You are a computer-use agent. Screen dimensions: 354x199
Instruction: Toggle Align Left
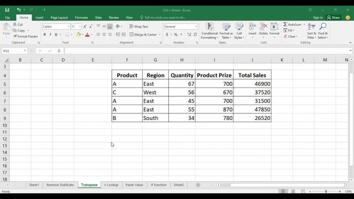pyautogui.click(x=98, y=34)
